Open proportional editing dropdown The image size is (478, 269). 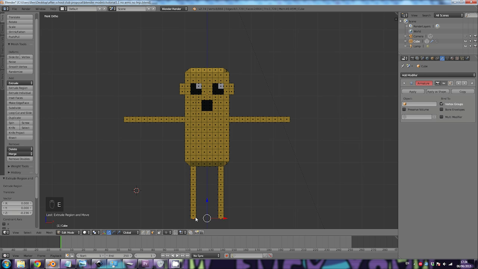click(167, 232)
